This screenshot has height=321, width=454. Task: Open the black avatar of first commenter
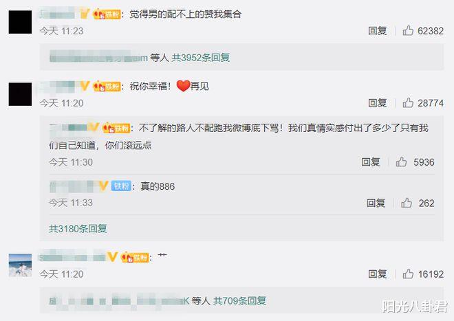20,22
